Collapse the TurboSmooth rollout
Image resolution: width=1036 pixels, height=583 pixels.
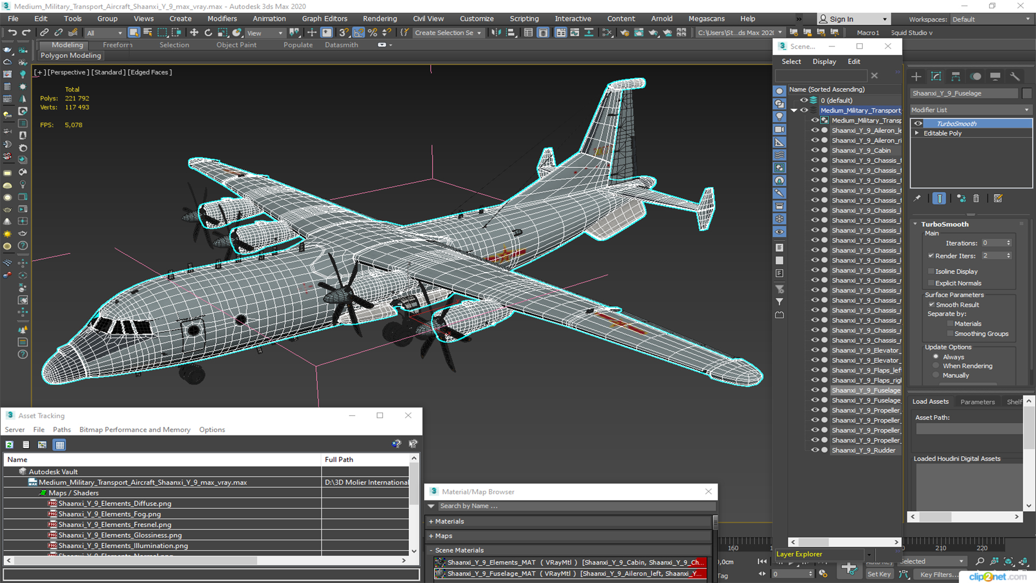click(916, 224)
